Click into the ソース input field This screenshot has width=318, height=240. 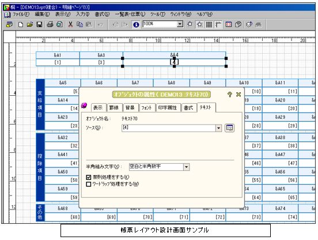[x=168, y=128]
